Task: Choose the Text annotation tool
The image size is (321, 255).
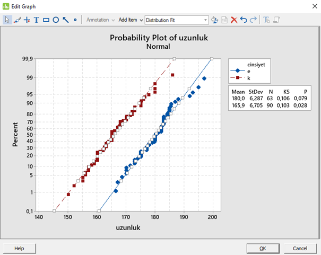Action: [37, 20]
